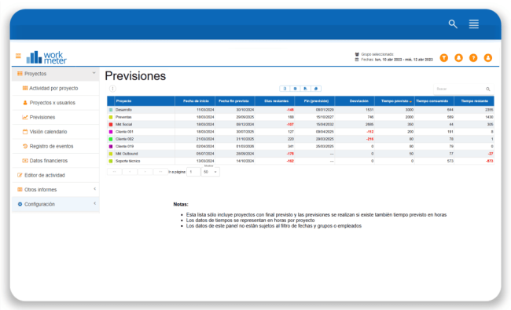Click the Configuración gear icon
This screenshot has width=511, height=310.
[x=20, y=204]
